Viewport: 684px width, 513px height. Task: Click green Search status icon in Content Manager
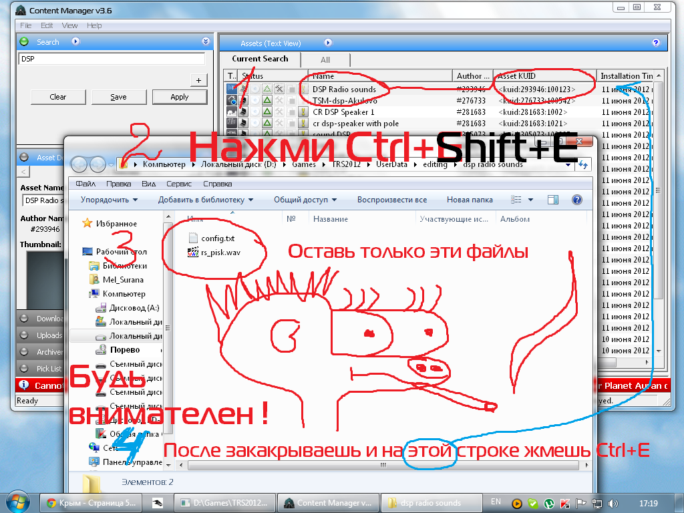pos(25,42)
